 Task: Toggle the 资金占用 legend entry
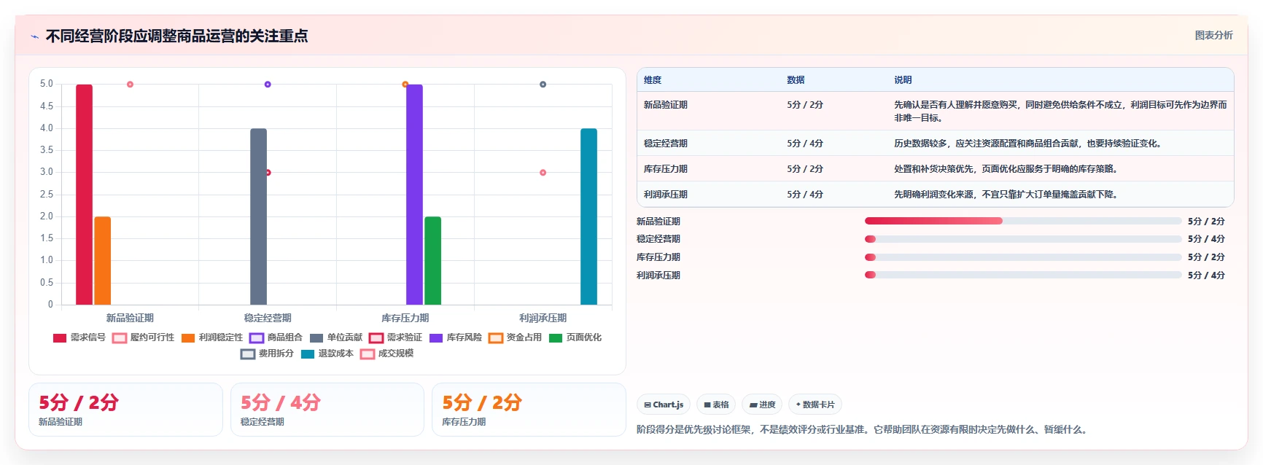pyautogui.click(x=516, y=337)
